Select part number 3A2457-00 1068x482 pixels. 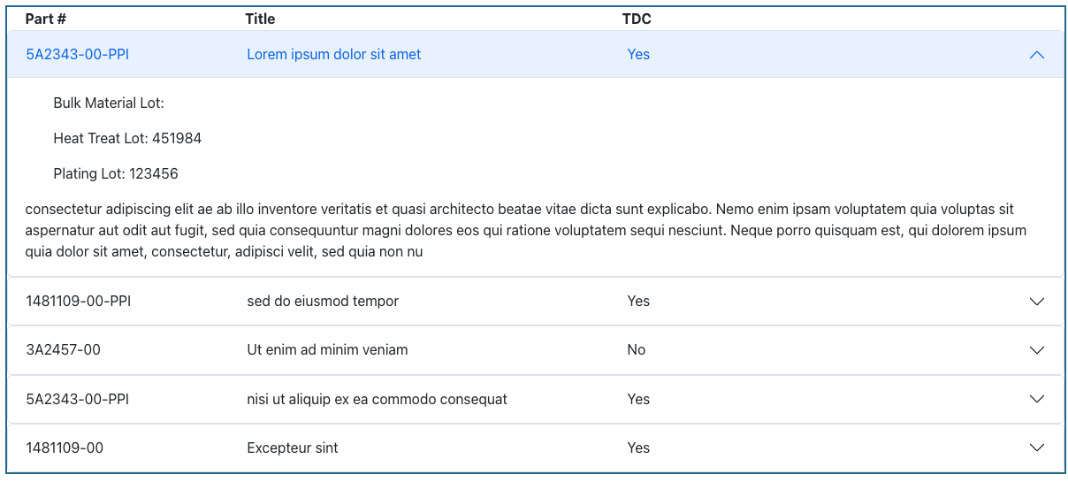coord(64,350)
